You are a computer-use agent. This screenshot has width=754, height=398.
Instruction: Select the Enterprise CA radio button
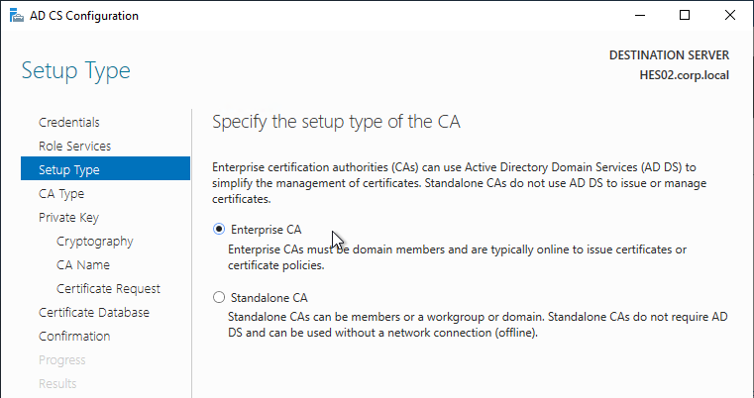click(x=219, y=230)
